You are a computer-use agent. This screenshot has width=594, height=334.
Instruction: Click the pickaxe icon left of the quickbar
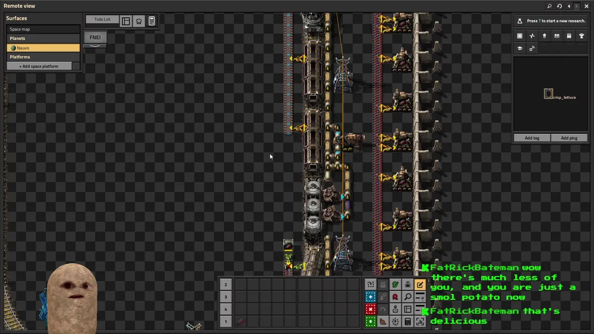194,326
